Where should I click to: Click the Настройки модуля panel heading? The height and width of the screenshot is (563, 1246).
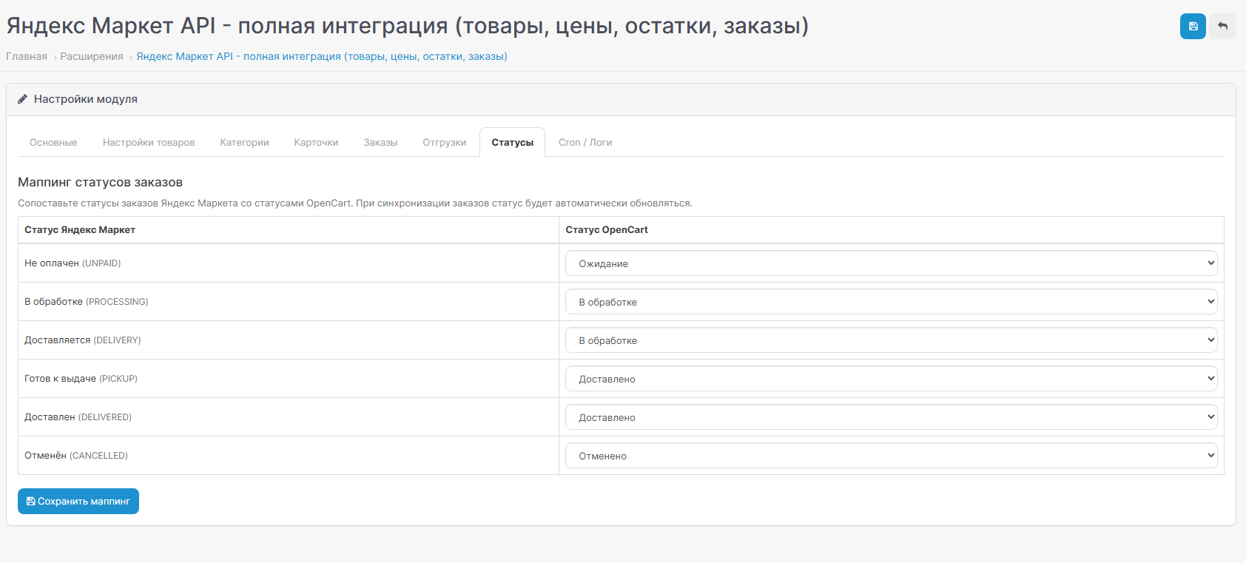pos(86,99)
